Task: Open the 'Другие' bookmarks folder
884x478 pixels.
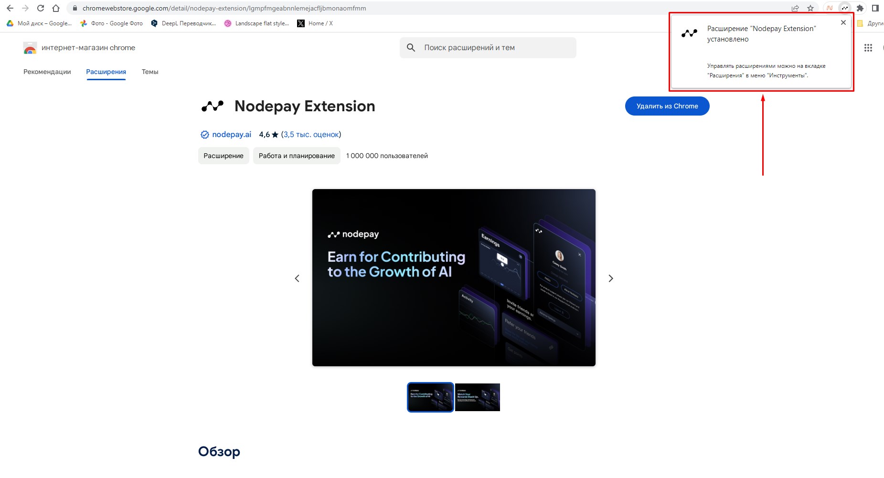Action: click(870, 23)
